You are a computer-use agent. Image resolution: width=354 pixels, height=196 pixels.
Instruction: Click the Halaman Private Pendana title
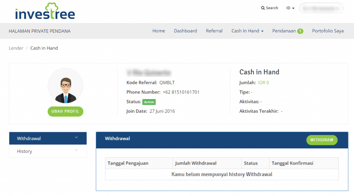[x=40, y=31]
